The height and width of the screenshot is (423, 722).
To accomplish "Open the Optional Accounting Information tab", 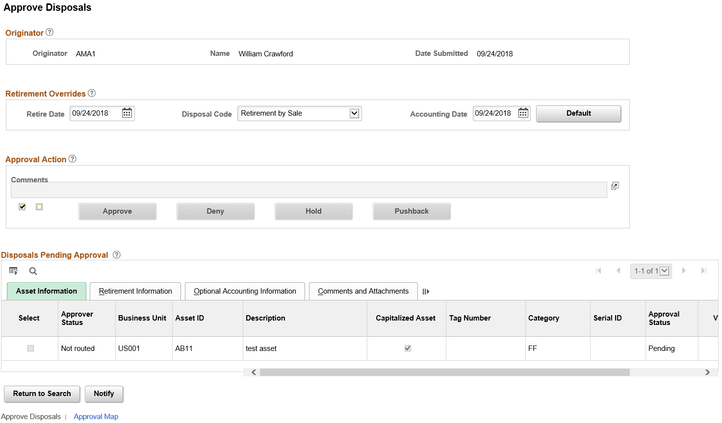I will [245, 291].
